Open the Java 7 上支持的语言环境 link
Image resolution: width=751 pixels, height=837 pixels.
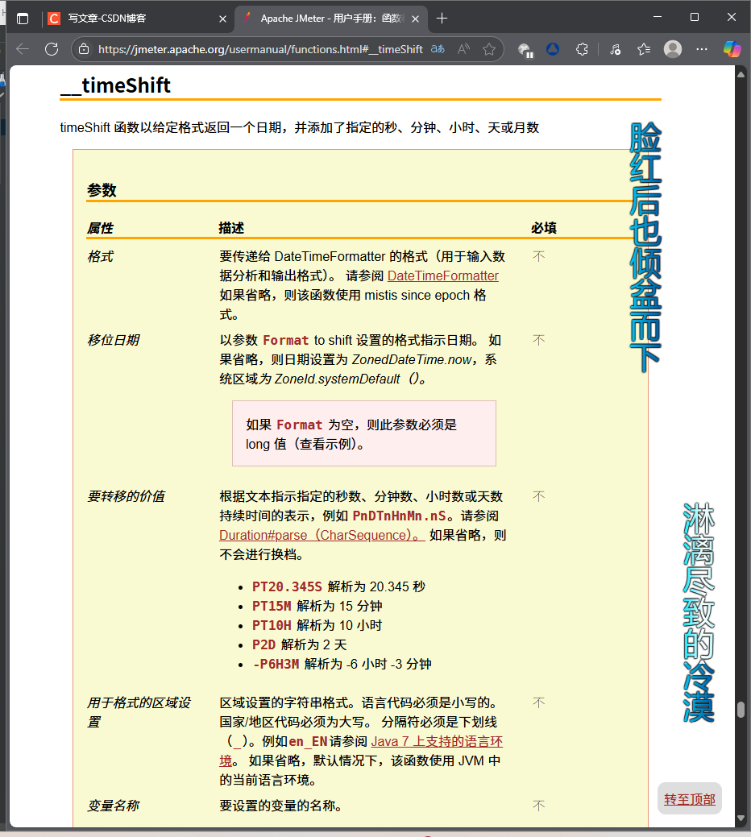click(437, 741)
